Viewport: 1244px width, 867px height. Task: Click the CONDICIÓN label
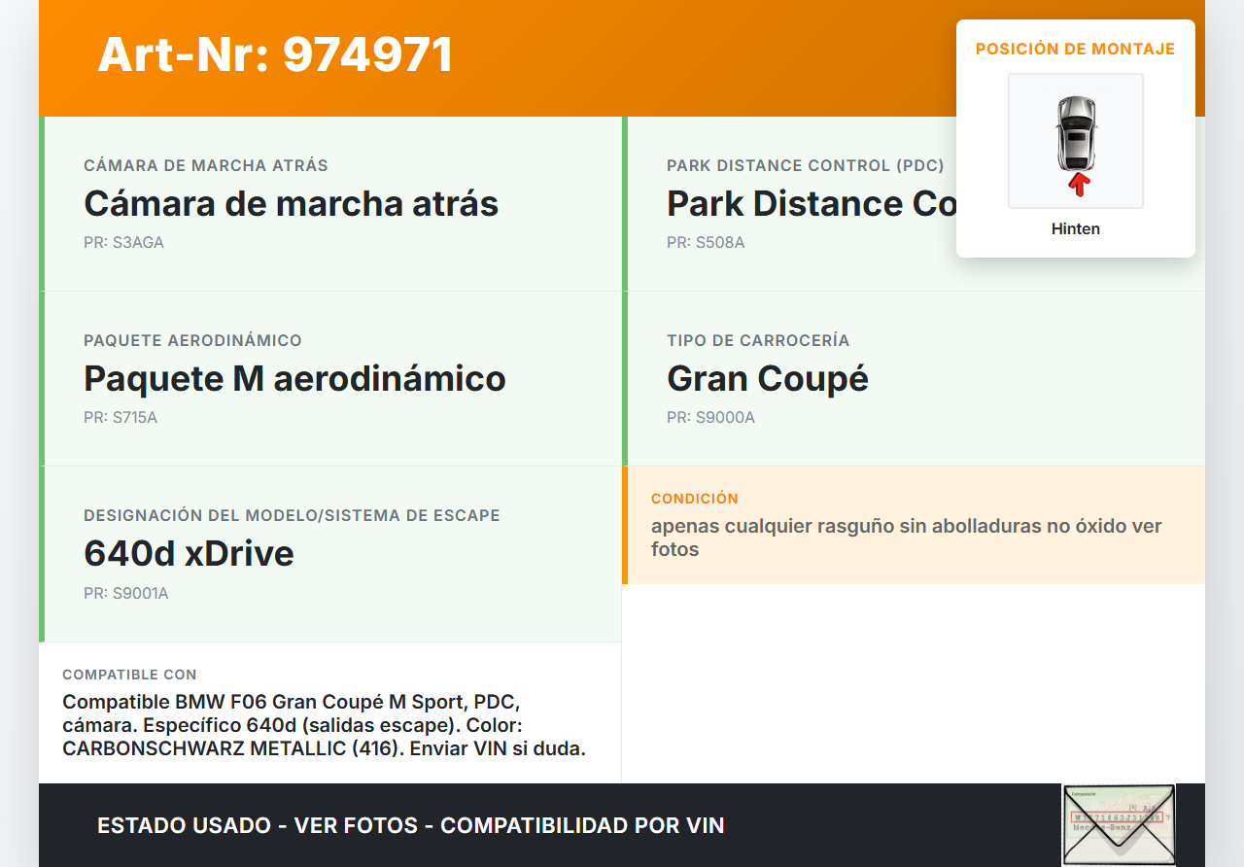[695, 499]
